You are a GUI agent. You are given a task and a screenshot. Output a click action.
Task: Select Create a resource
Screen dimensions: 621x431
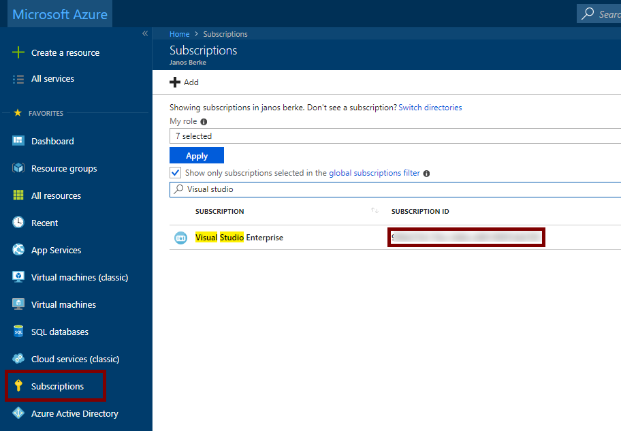65,52
